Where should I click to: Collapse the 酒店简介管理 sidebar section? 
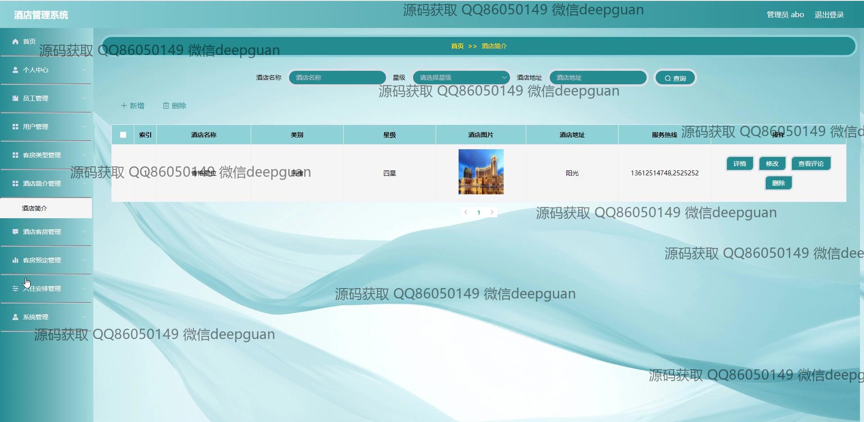click(x=46, y=183)
